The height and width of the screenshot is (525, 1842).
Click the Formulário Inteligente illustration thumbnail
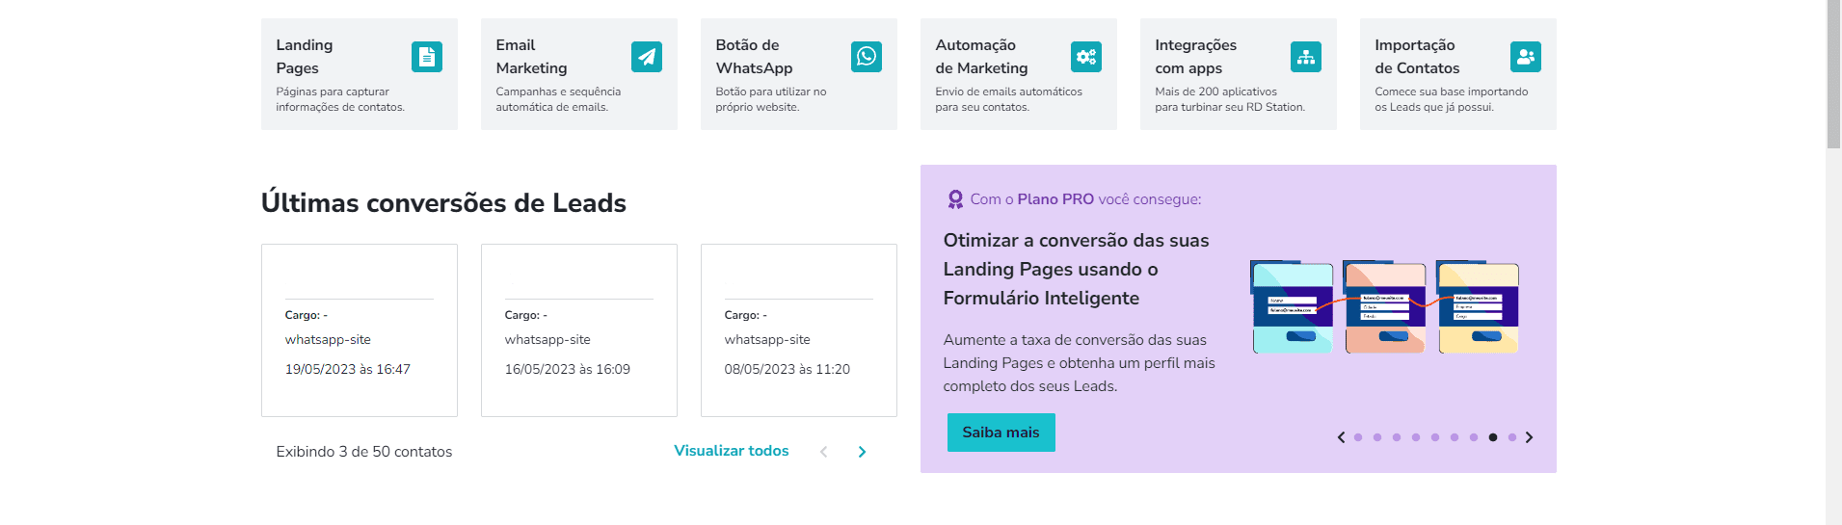1385,307
